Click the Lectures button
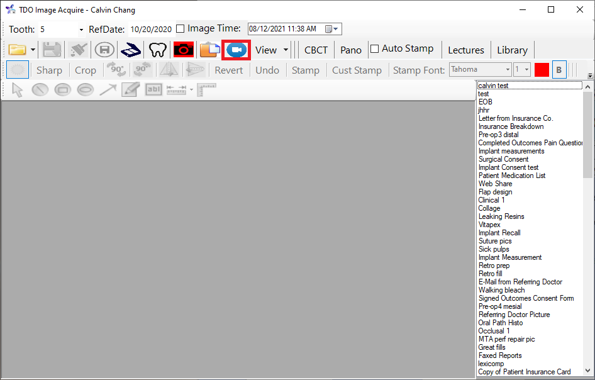595x380 pixels. click(x=465, y=50)
